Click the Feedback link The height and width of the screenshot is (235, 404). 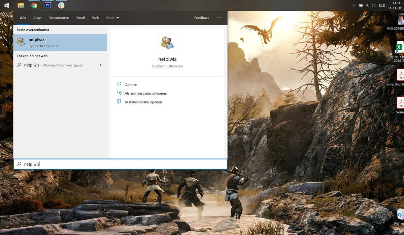point(202,18)
